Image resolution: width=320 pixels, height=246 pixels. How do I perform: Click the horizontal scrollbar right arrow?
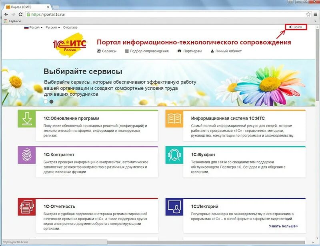point(313,242)
